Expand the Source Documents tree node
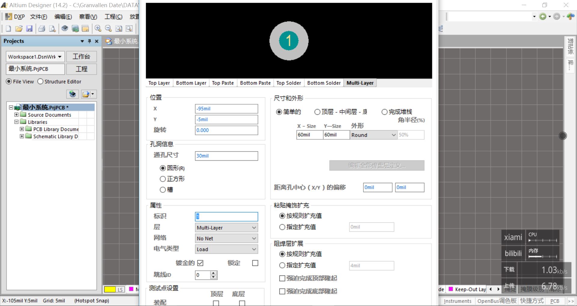Viewport: 577px width, 306px height. tap(17, 115)
